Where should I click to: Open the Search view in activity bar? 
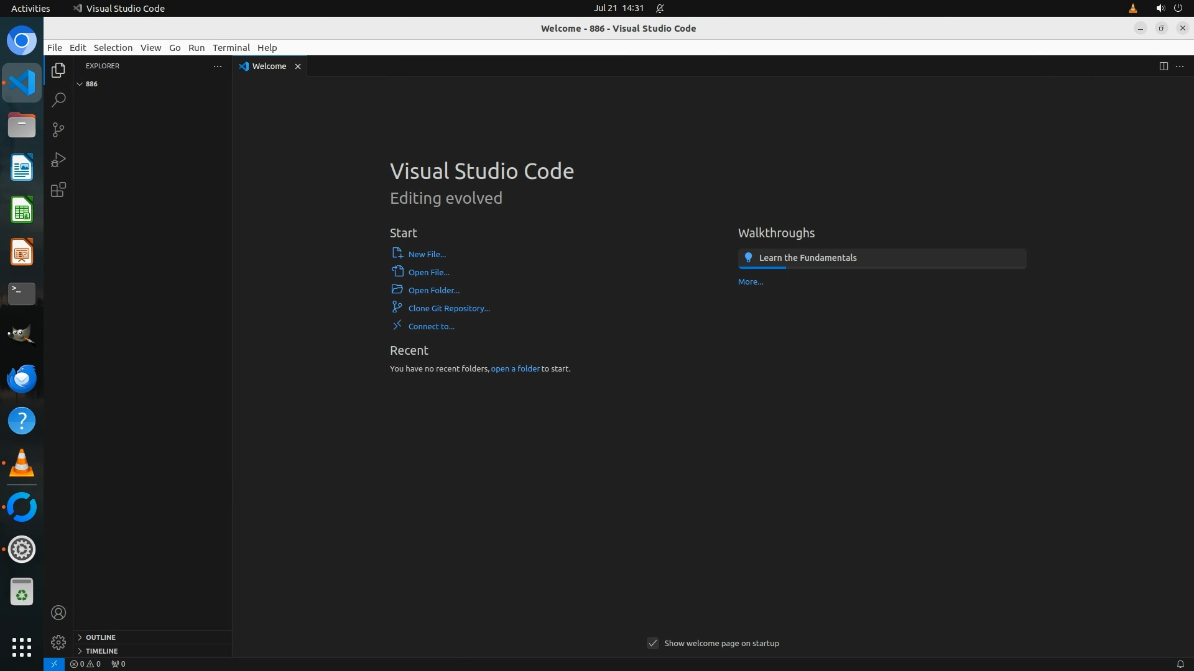(x=58, y=99)
